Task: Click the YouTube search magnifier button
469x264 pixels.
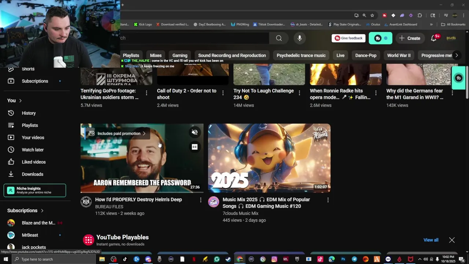Action: coord(279,38)
